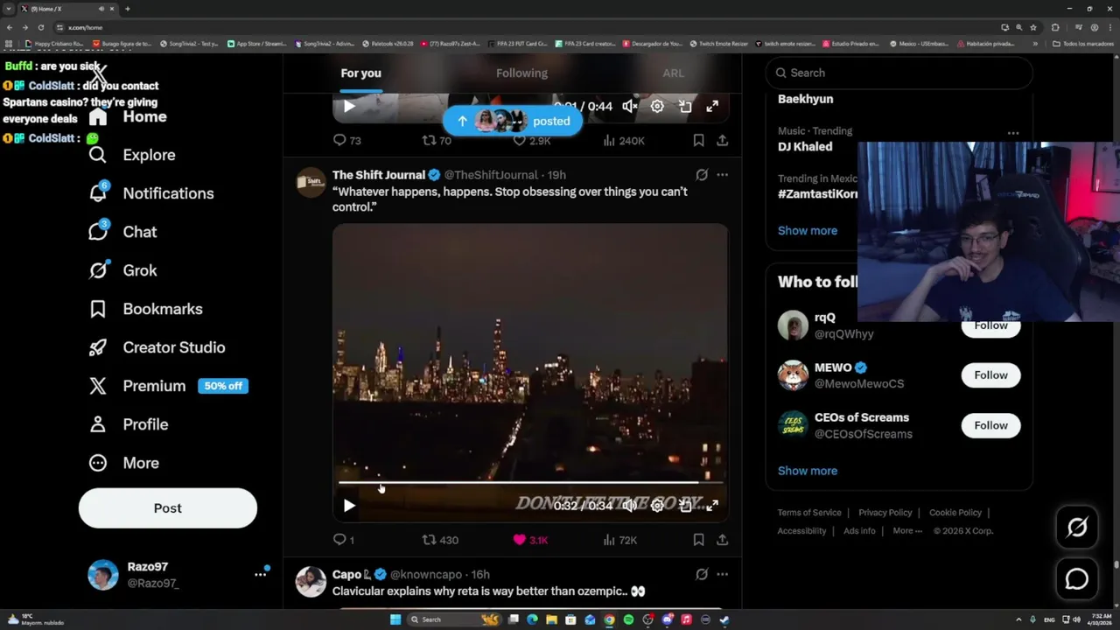Open more options for DJ Khaled trend
This screenshot has width=1120, height=630.
[1013, 133]
